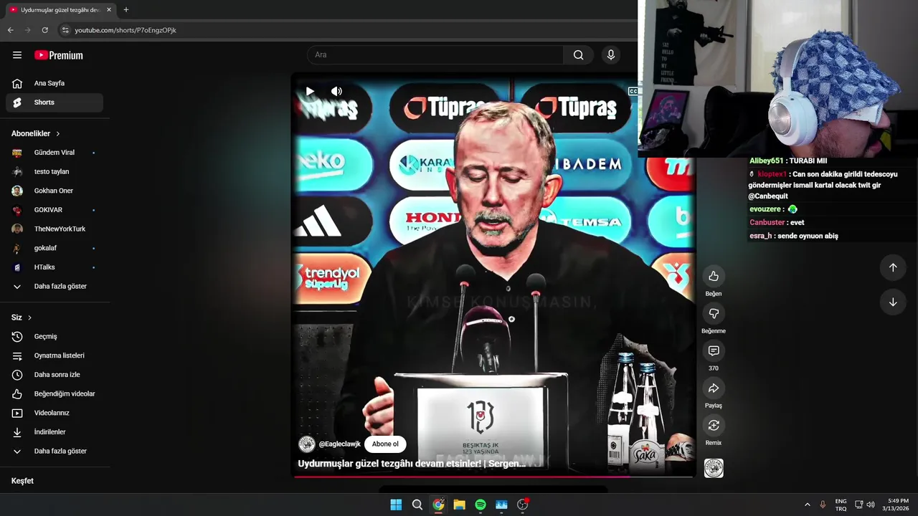The width and height of the screenshot is (918, 516).
Task: Share the Short via Paylaş
Action: point(714,388)
